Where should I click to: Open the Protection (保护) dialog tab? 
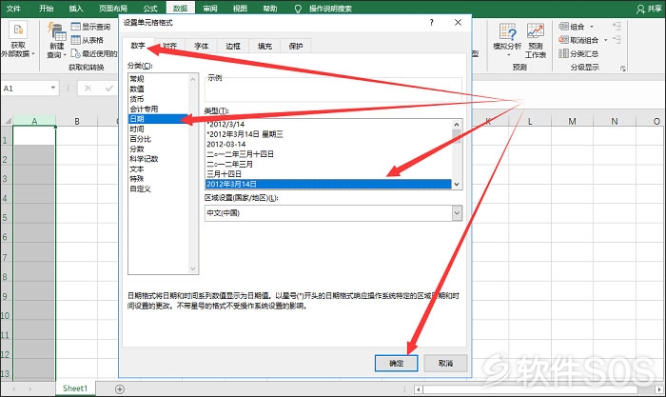[x=296, y=46]
